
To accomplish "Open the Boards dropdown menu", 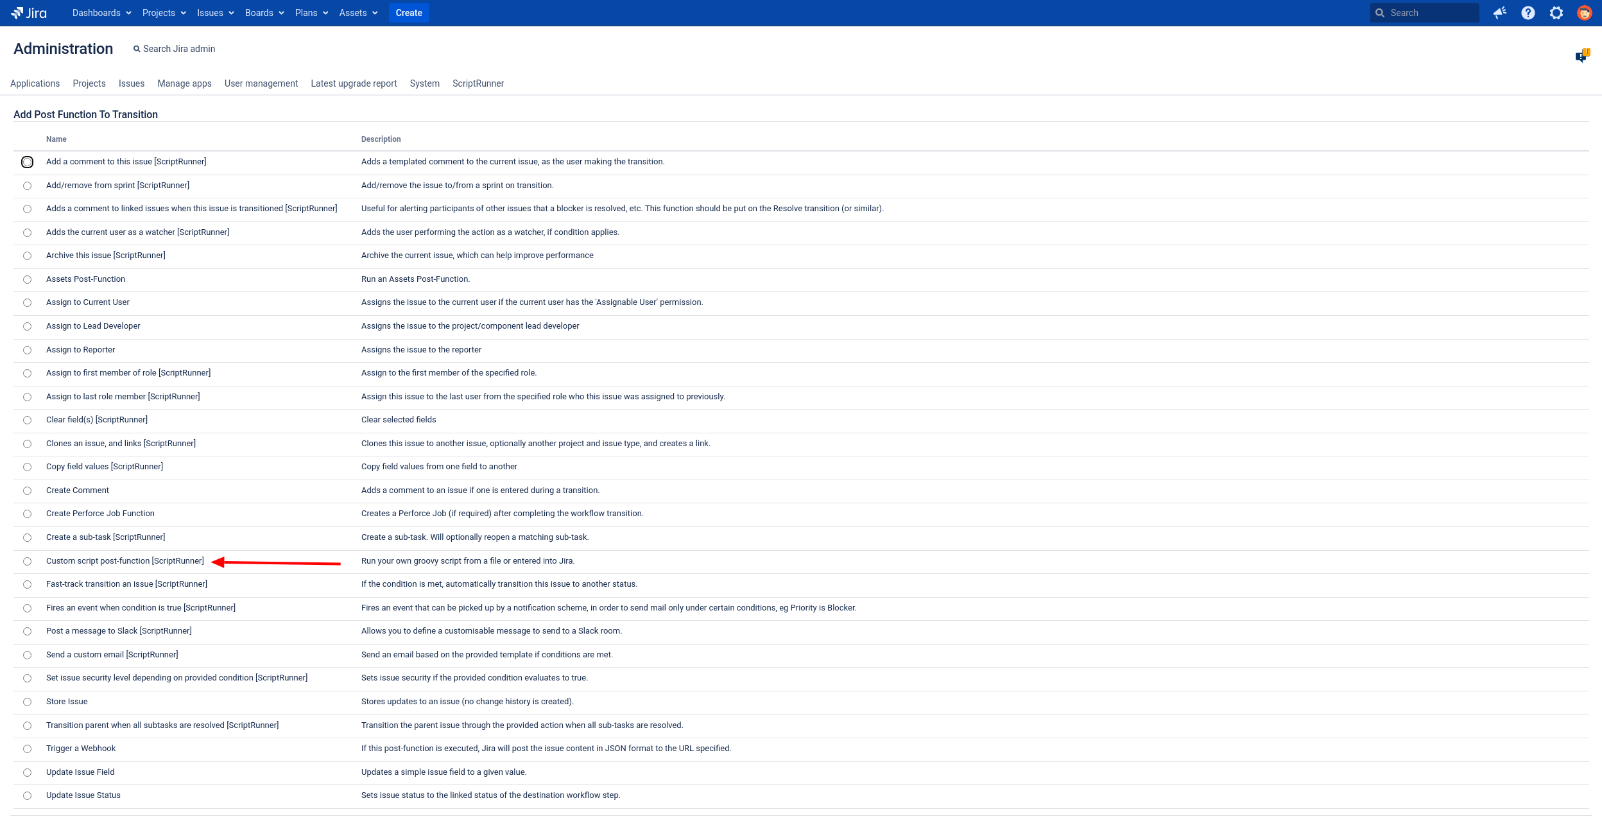I will tap(264, 13).
